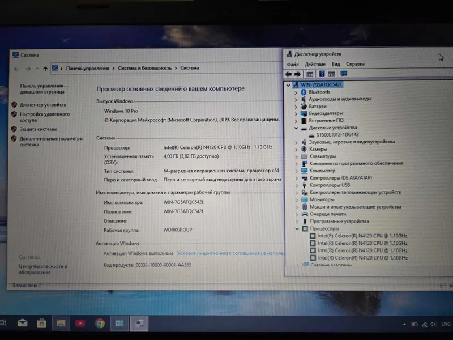Open license agreement terms link
The height and width of the screenshot is (340, 453).
pyautogui.click(x=230, y=253)
